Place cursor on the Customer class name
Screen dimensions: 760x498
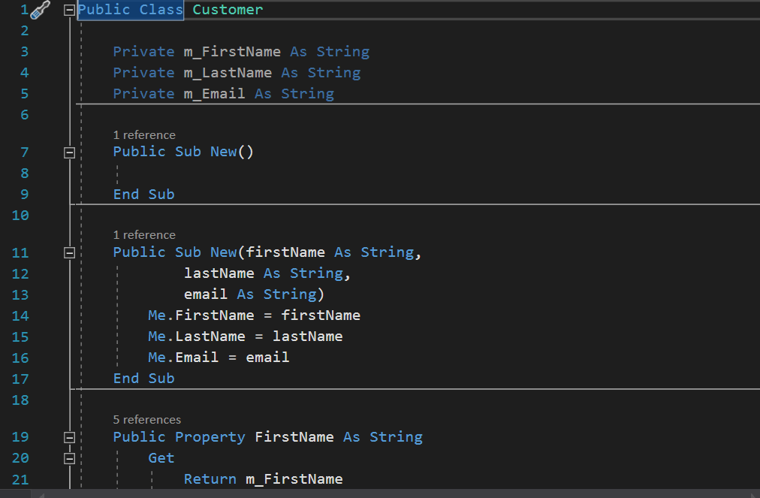click(227, 10)
